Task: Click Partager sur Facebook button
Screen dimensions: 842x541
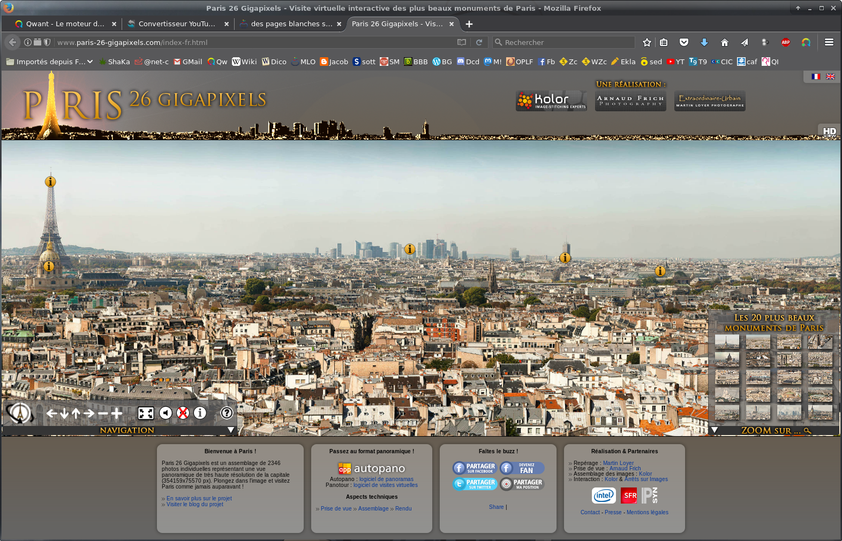Action: [x=475, y=468]
